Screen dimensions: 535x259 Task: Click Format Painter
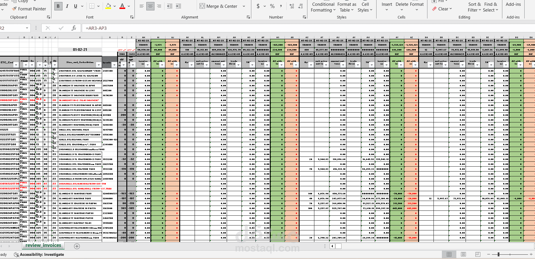pyautogui.click(x=29, y=9)
